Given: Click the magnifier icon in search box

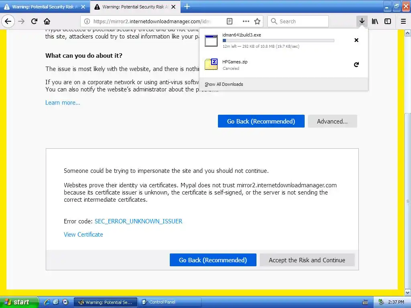Looking at the screenshot, I should pos(274,21).
